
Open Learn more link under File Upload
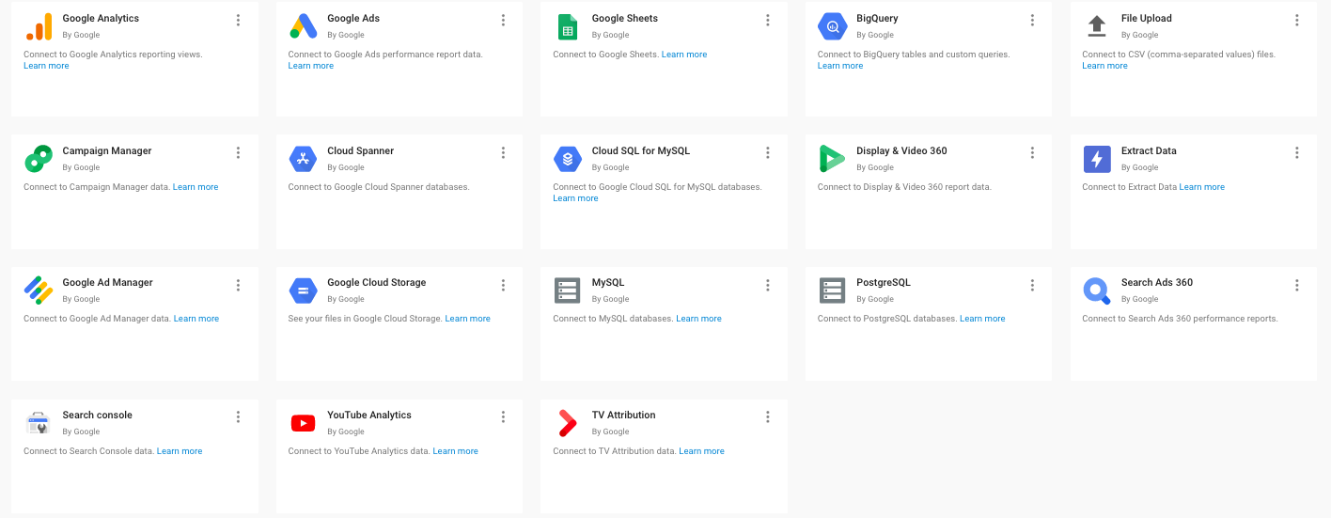click(1104, 66)
